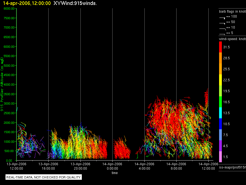
Task: Click the 1000.00 altitude tick label
Action: [9, 142]
